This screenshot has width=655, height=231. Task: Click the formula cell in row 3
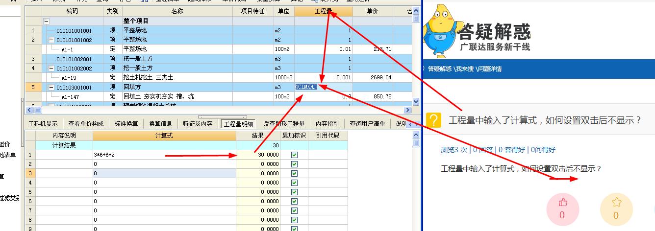pos(164,173)
